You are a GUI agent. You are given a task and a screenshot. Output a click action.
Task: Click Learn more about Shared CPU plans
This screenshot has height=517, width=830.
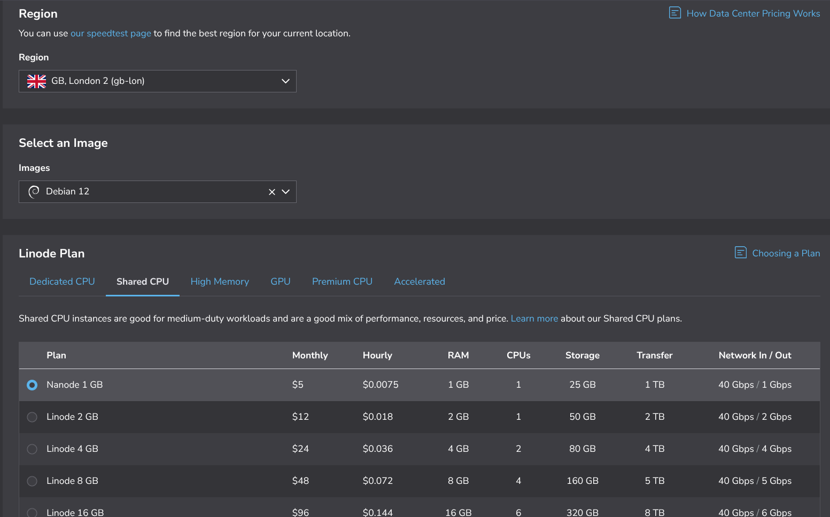click(534, 318)
